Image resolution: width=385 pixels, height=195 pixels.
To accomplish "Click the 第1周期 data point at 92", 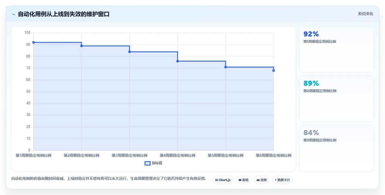I will pyautogui.click(x=33, y=42).
